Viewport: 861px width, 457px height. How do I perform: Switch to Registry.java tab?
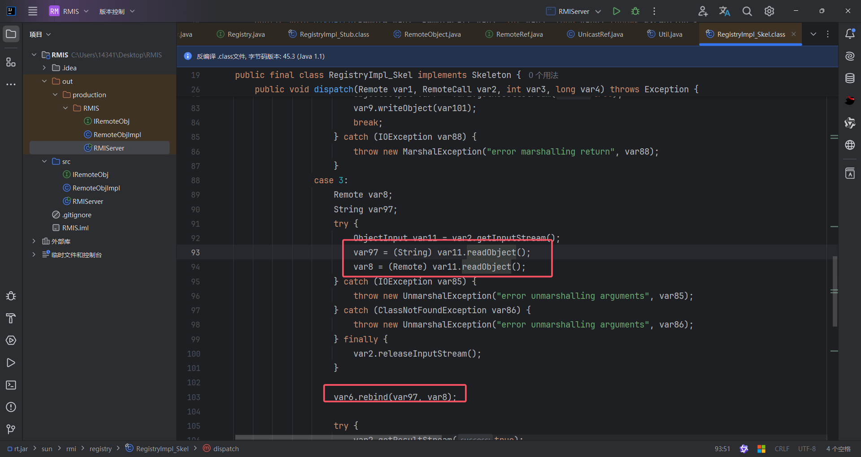241,34
